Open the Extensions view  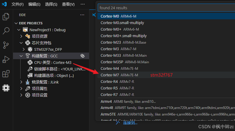tap(6, 74)
